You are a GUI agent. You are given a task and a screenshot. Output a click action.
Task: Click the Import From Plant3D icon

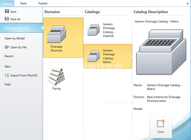(7, 75)
